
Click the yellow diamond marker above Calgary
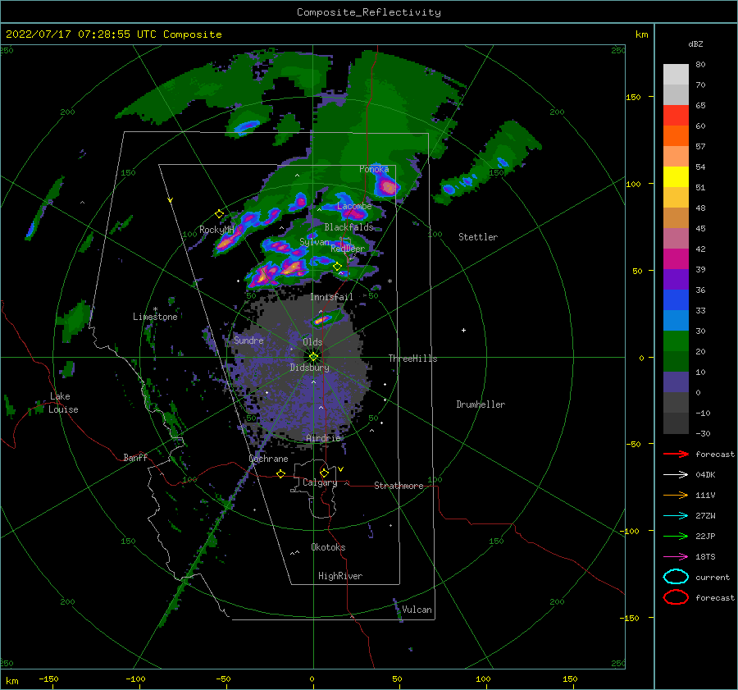pos(324,473)
